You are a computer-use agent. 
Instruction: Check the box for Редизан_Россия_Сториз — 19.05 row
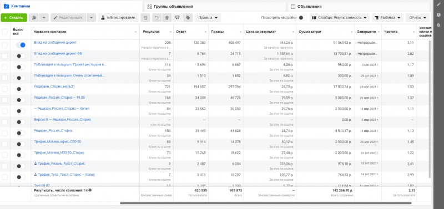(5, 100)
